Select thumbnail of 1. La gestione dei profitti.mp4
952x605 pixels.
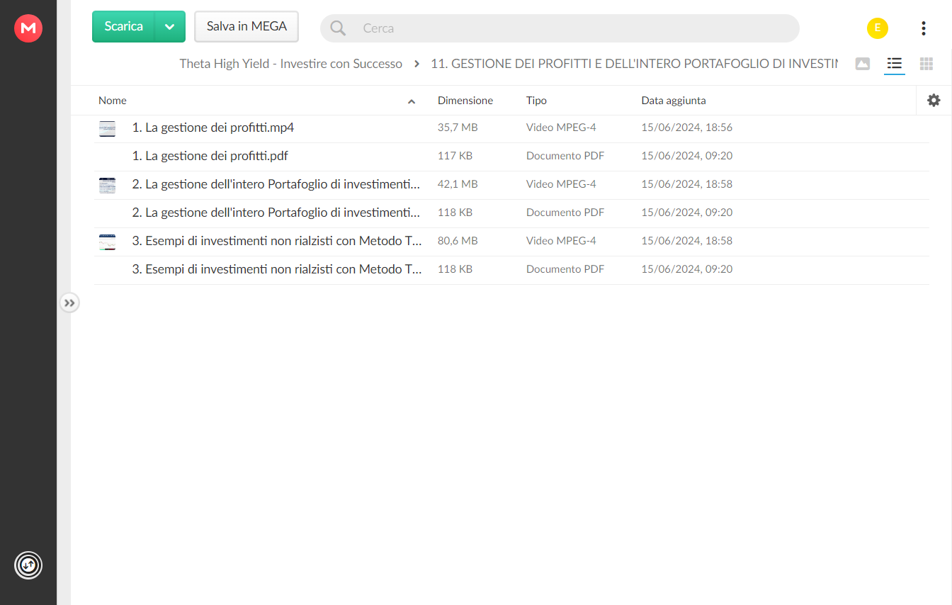coord(107,128)
